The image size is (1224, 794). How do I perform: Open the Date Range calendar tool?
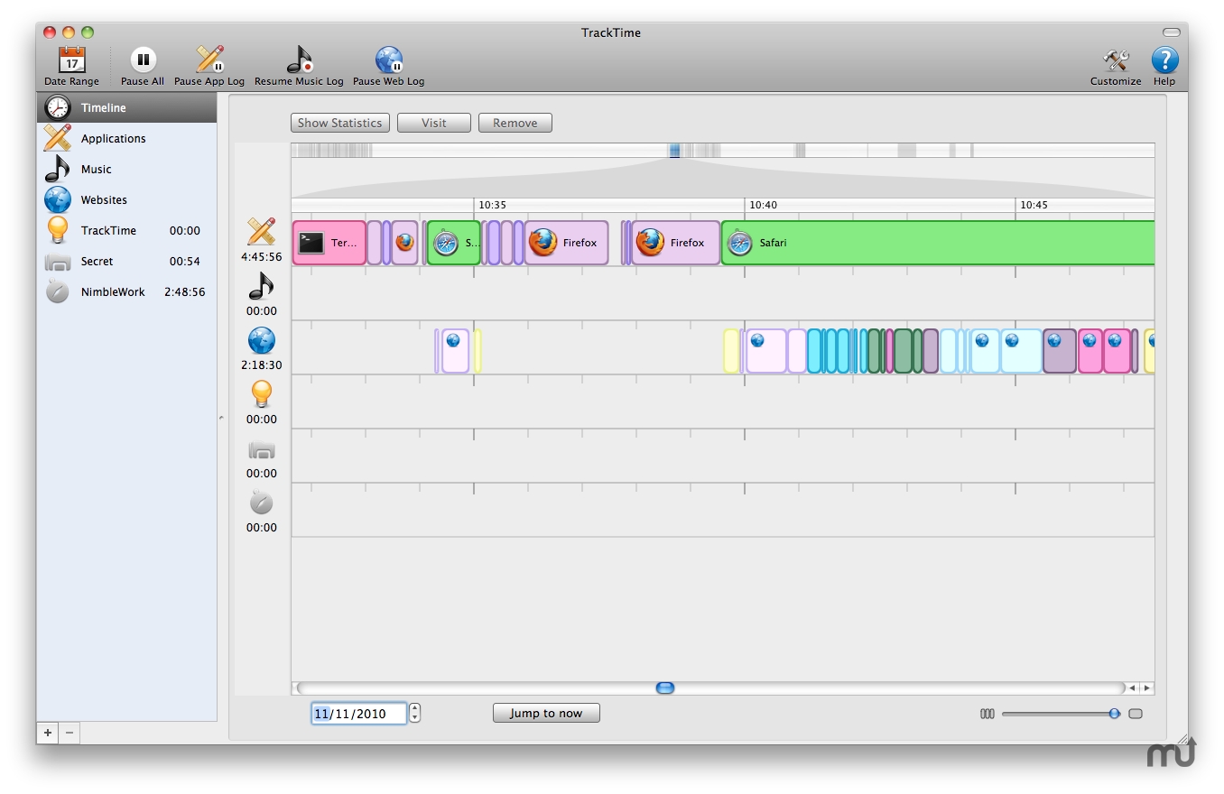71,61
